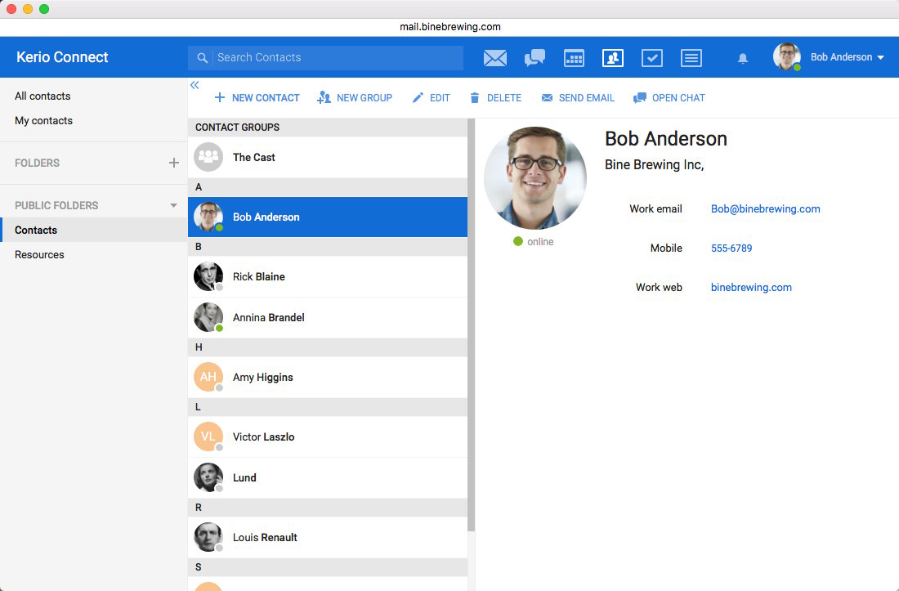
Task: Select Bob Anderson in contact list
Action: click(x=328, y=217)
